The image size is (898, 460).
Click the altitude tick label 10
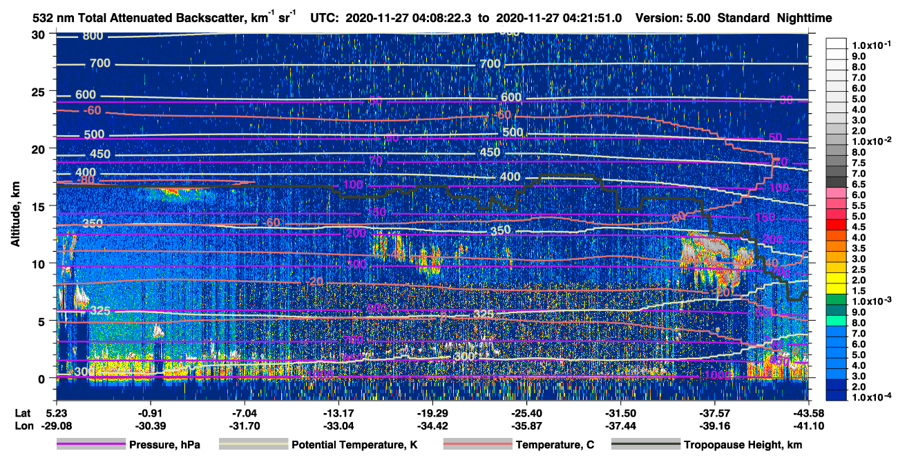pyautogui.click(x=39, y=263)
